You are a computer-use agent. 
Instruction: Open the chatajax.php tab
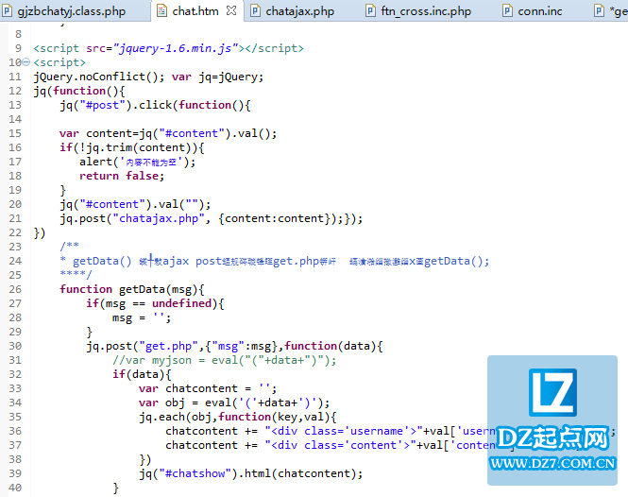300,11
